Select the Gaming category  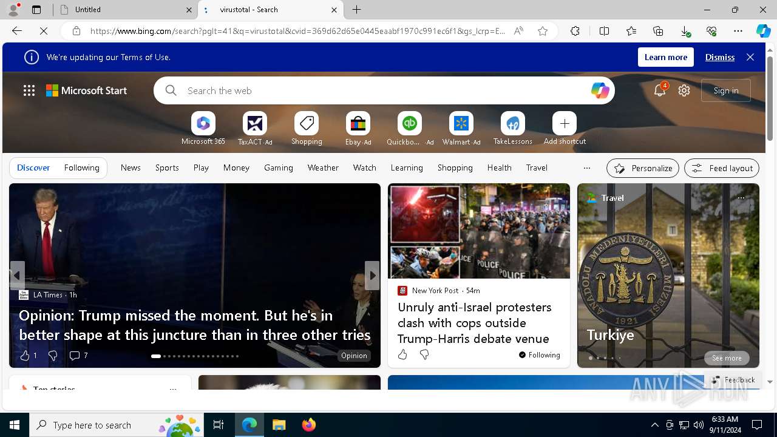pyautogui.click(x=279, y=168)
